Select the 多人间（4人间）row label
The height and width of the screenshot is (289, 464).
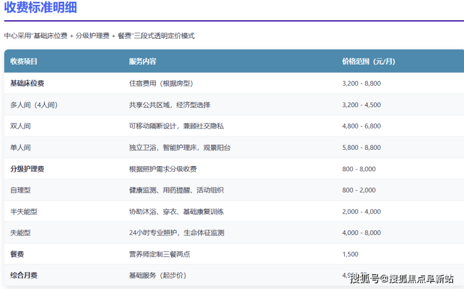point(34,105)
